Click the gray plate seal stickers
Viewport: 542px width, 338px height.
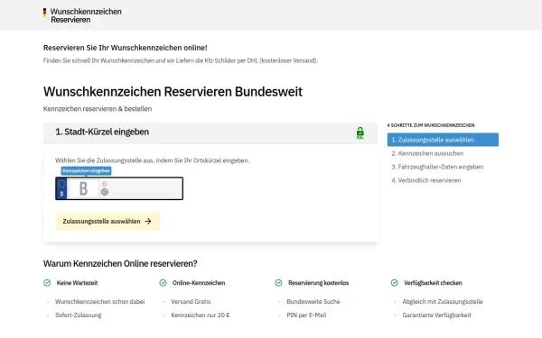coord(105,188)
